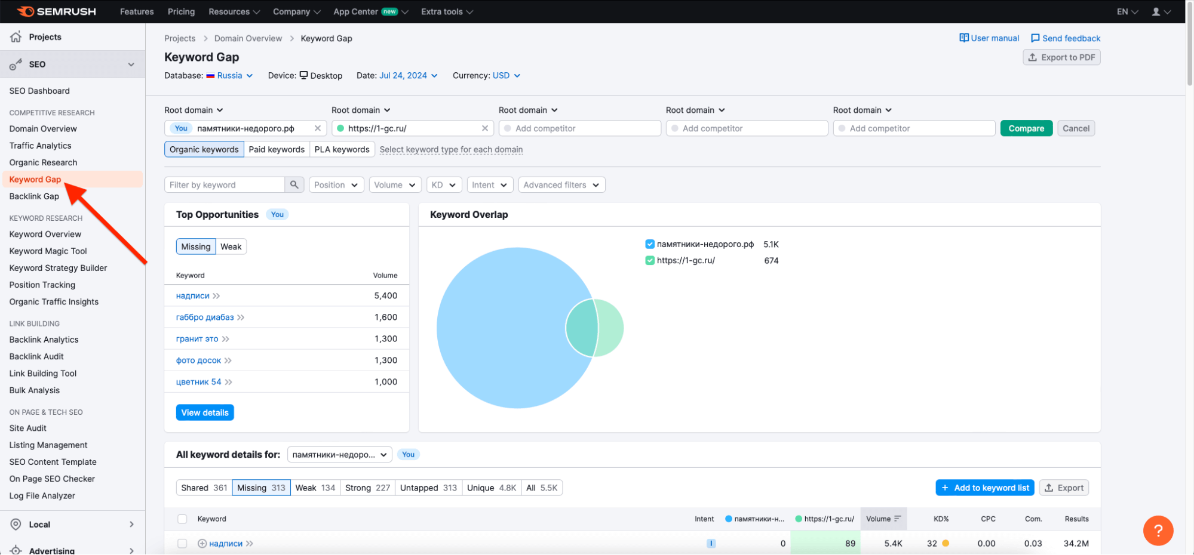The image size is (1194, 555).
Task: Open the Resources menu
Action: (x=234, y=11)
